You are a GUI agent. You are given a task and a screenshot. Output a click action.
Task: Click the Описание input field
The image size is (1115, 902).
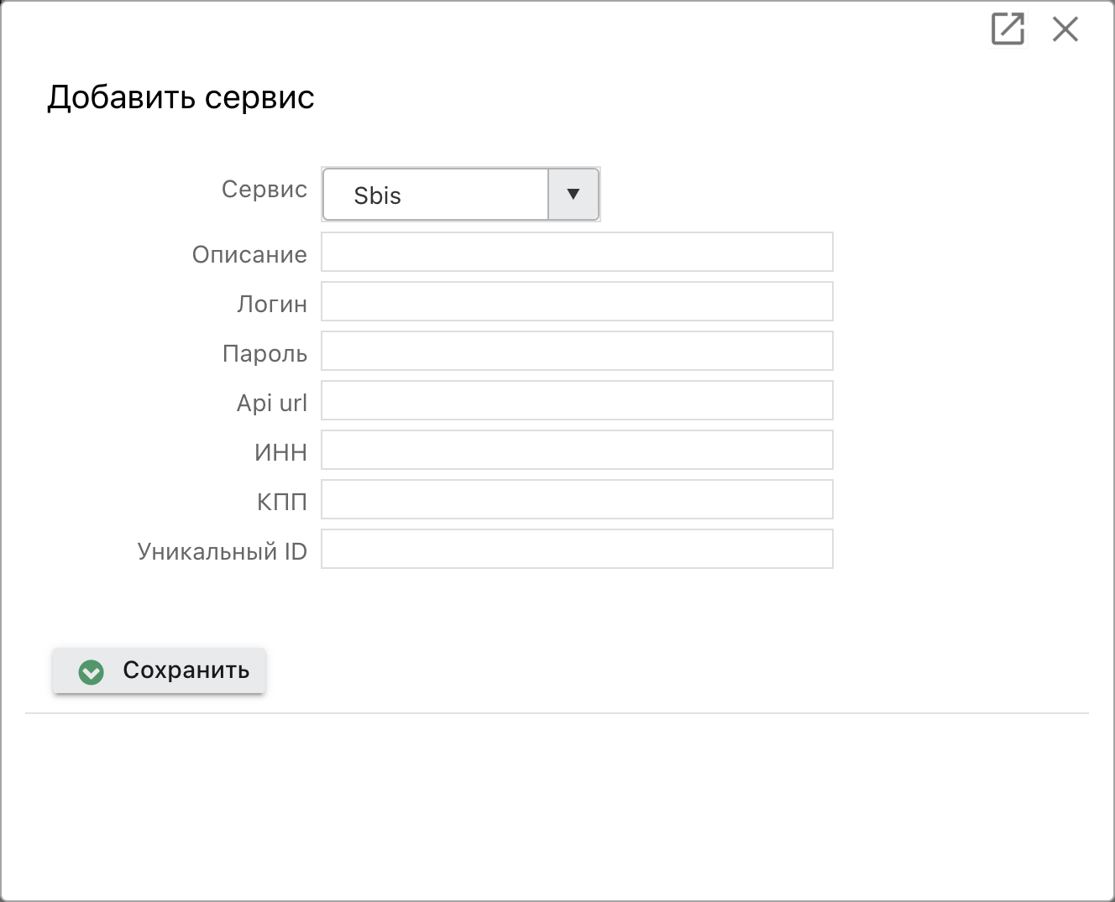[x=577, y=252]
